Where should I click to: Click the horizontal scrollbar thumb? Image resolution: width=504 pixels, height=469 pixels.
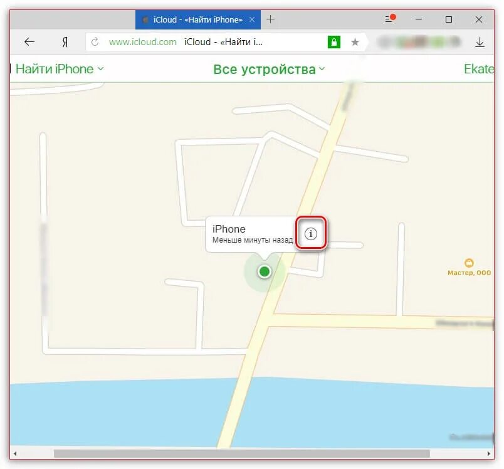click(242, 453)
